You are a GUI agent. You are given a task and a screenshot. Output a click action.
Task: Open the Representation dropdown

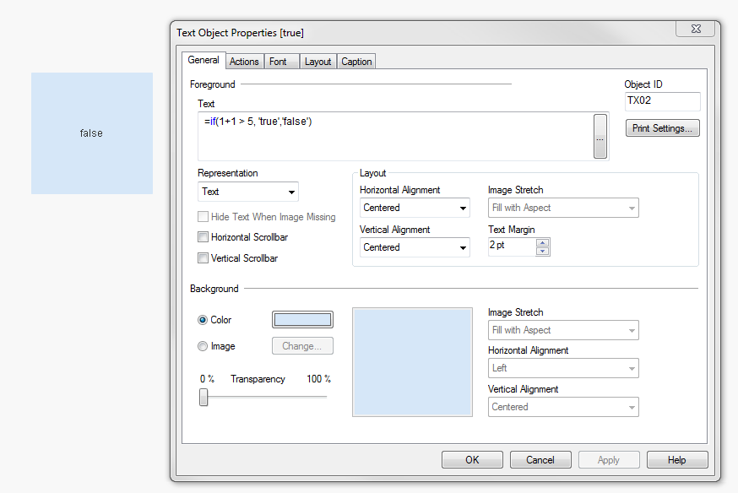click(x=247, y=192)
